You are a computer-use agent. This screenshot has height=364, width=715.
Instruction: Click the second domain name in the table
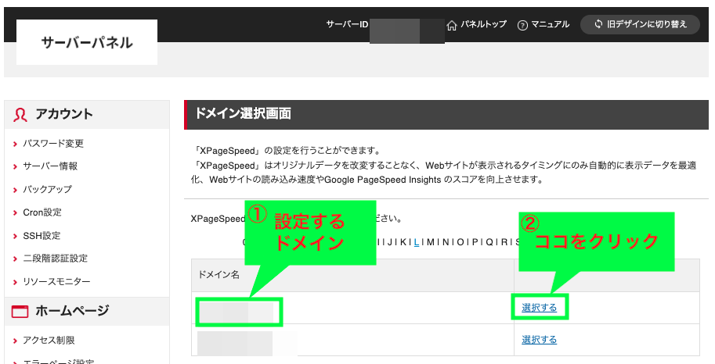235,341
